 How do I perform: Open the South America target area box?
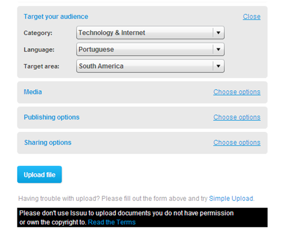(x=150, y=66)
